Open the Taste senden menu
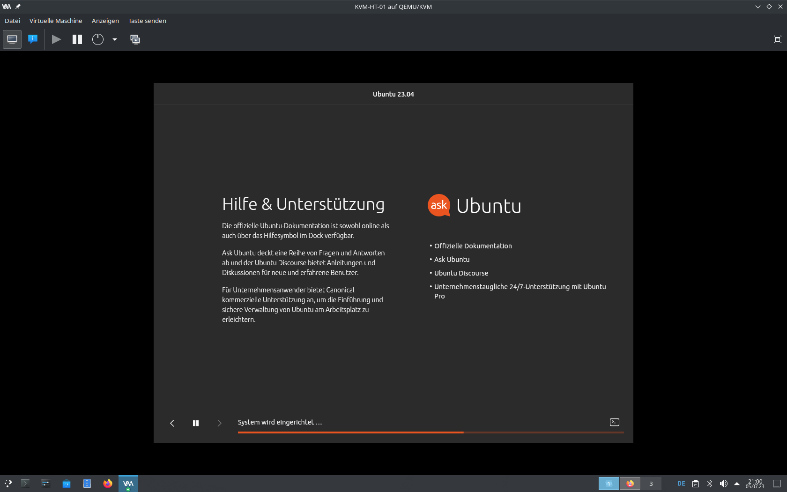Viewport: 787px width, 492px height. point(147,21)
